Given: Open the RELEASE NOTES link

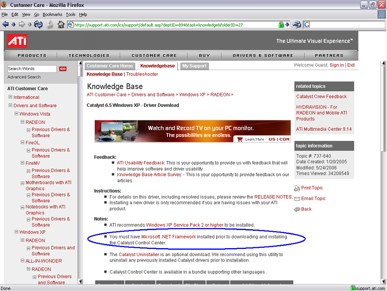Looking at the screenshot, I should click(273, 197).
